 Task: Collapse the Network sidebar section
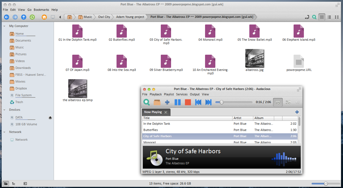(4, 132)
